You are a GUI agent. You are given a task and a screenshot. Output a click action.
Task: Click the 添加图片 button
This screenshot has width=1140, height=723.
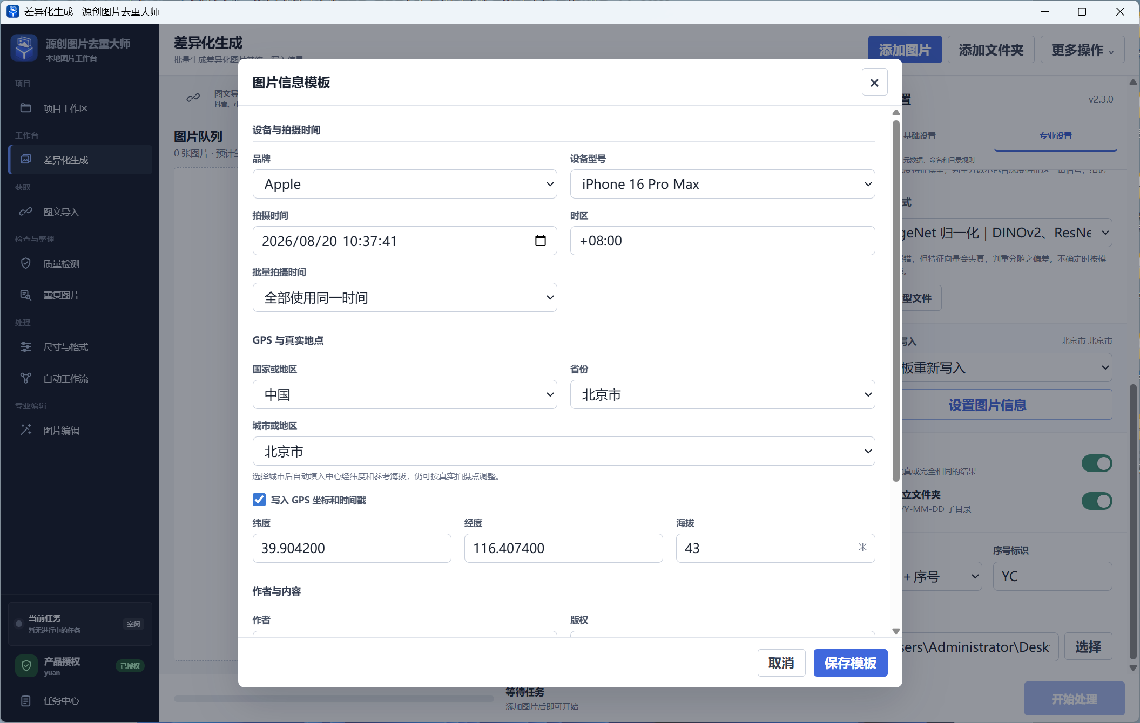pos(905,50)
